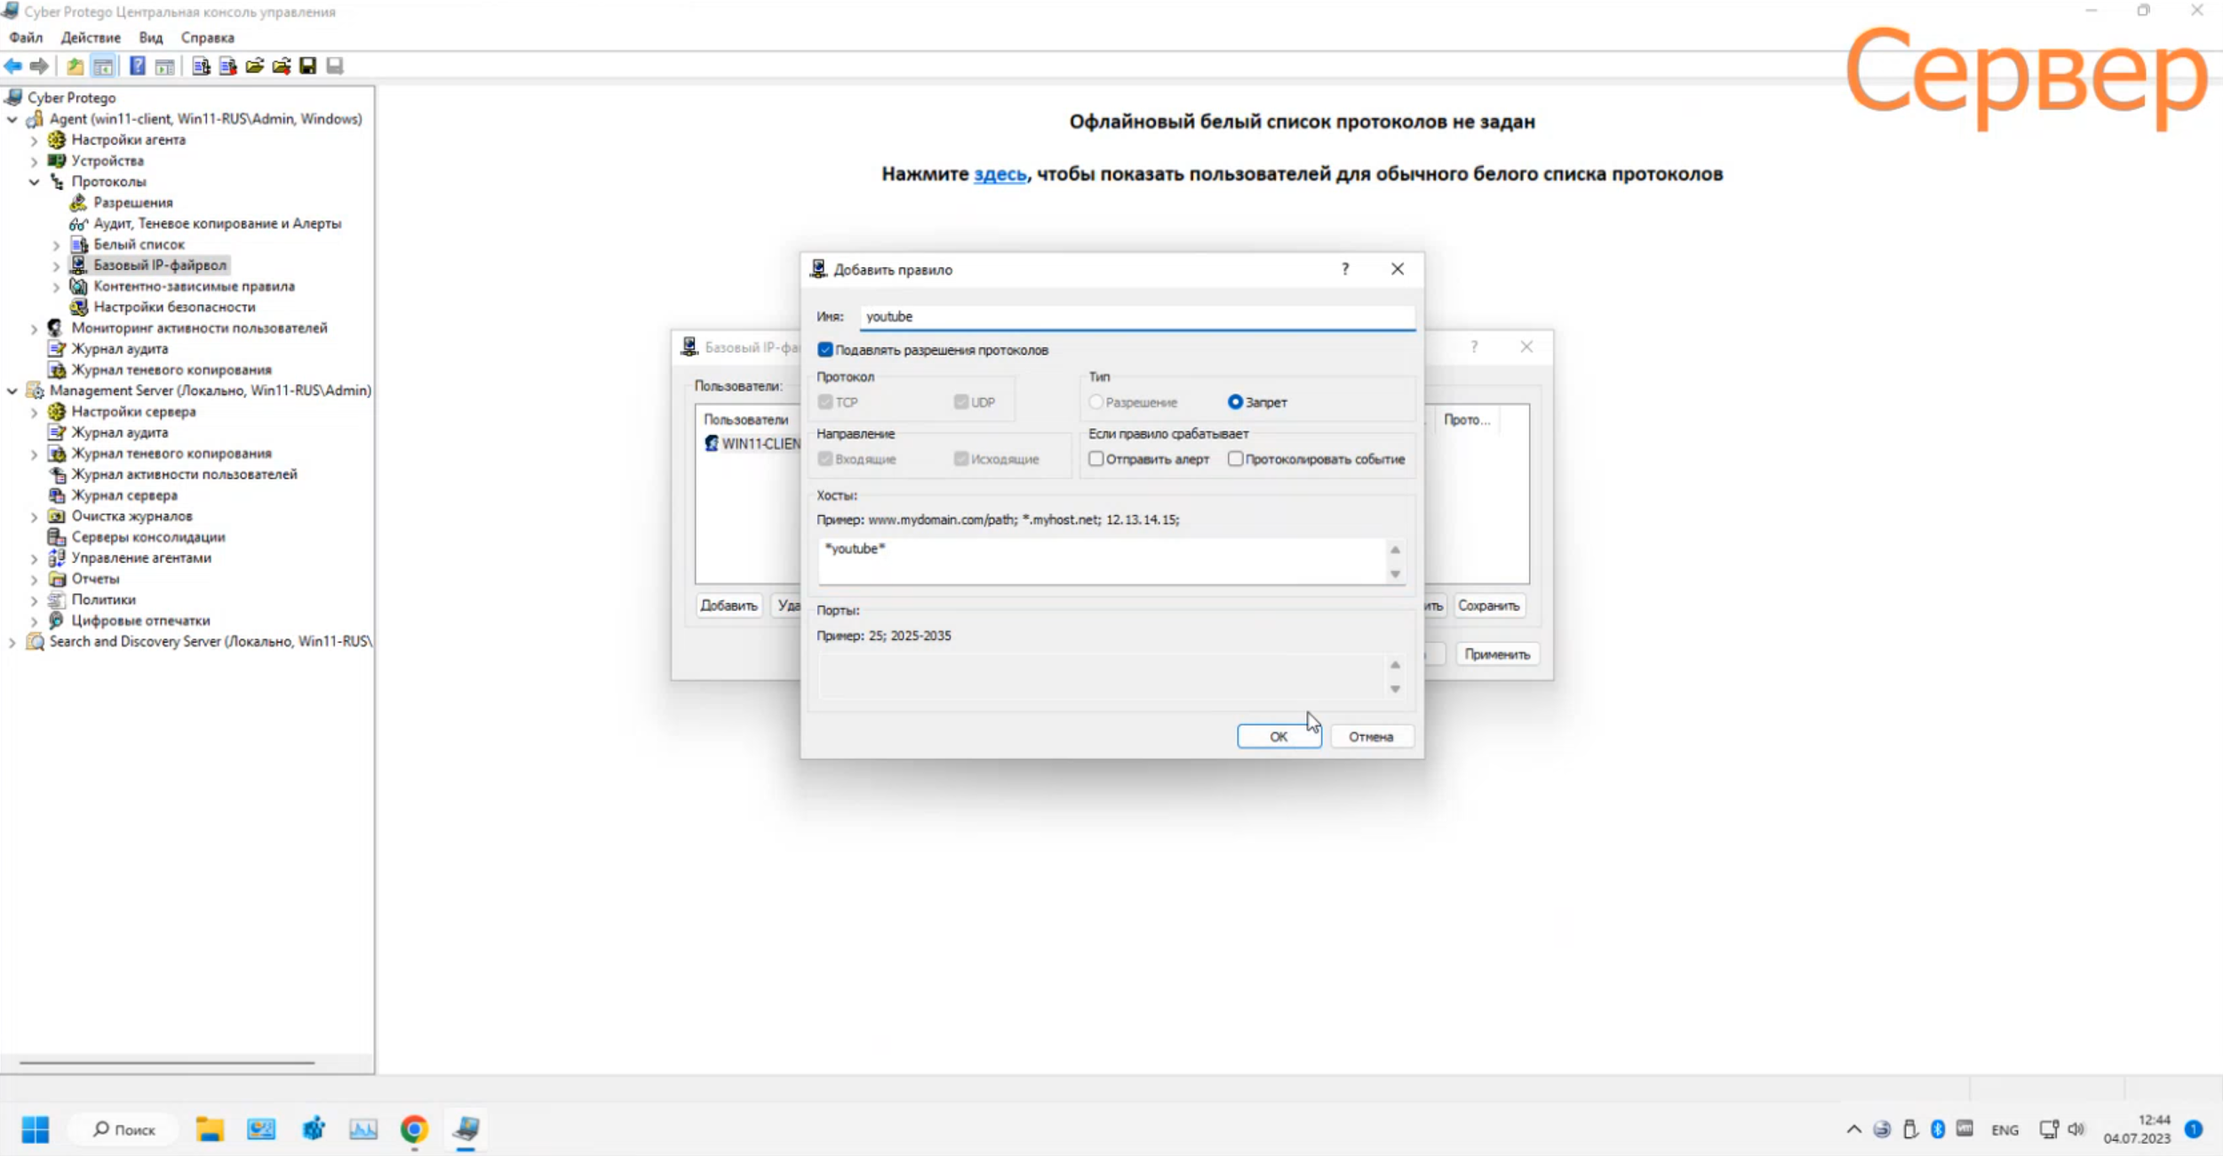This screenshot has height=1156, width=2223.
Task: Enable Протоколировать событие checkbox
Action: point(1235,459)
